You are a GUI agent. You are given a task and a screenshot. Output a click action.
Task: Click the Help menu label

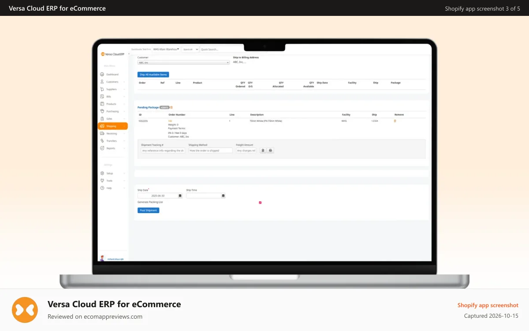pyautogui.click(x=109, y=188)
